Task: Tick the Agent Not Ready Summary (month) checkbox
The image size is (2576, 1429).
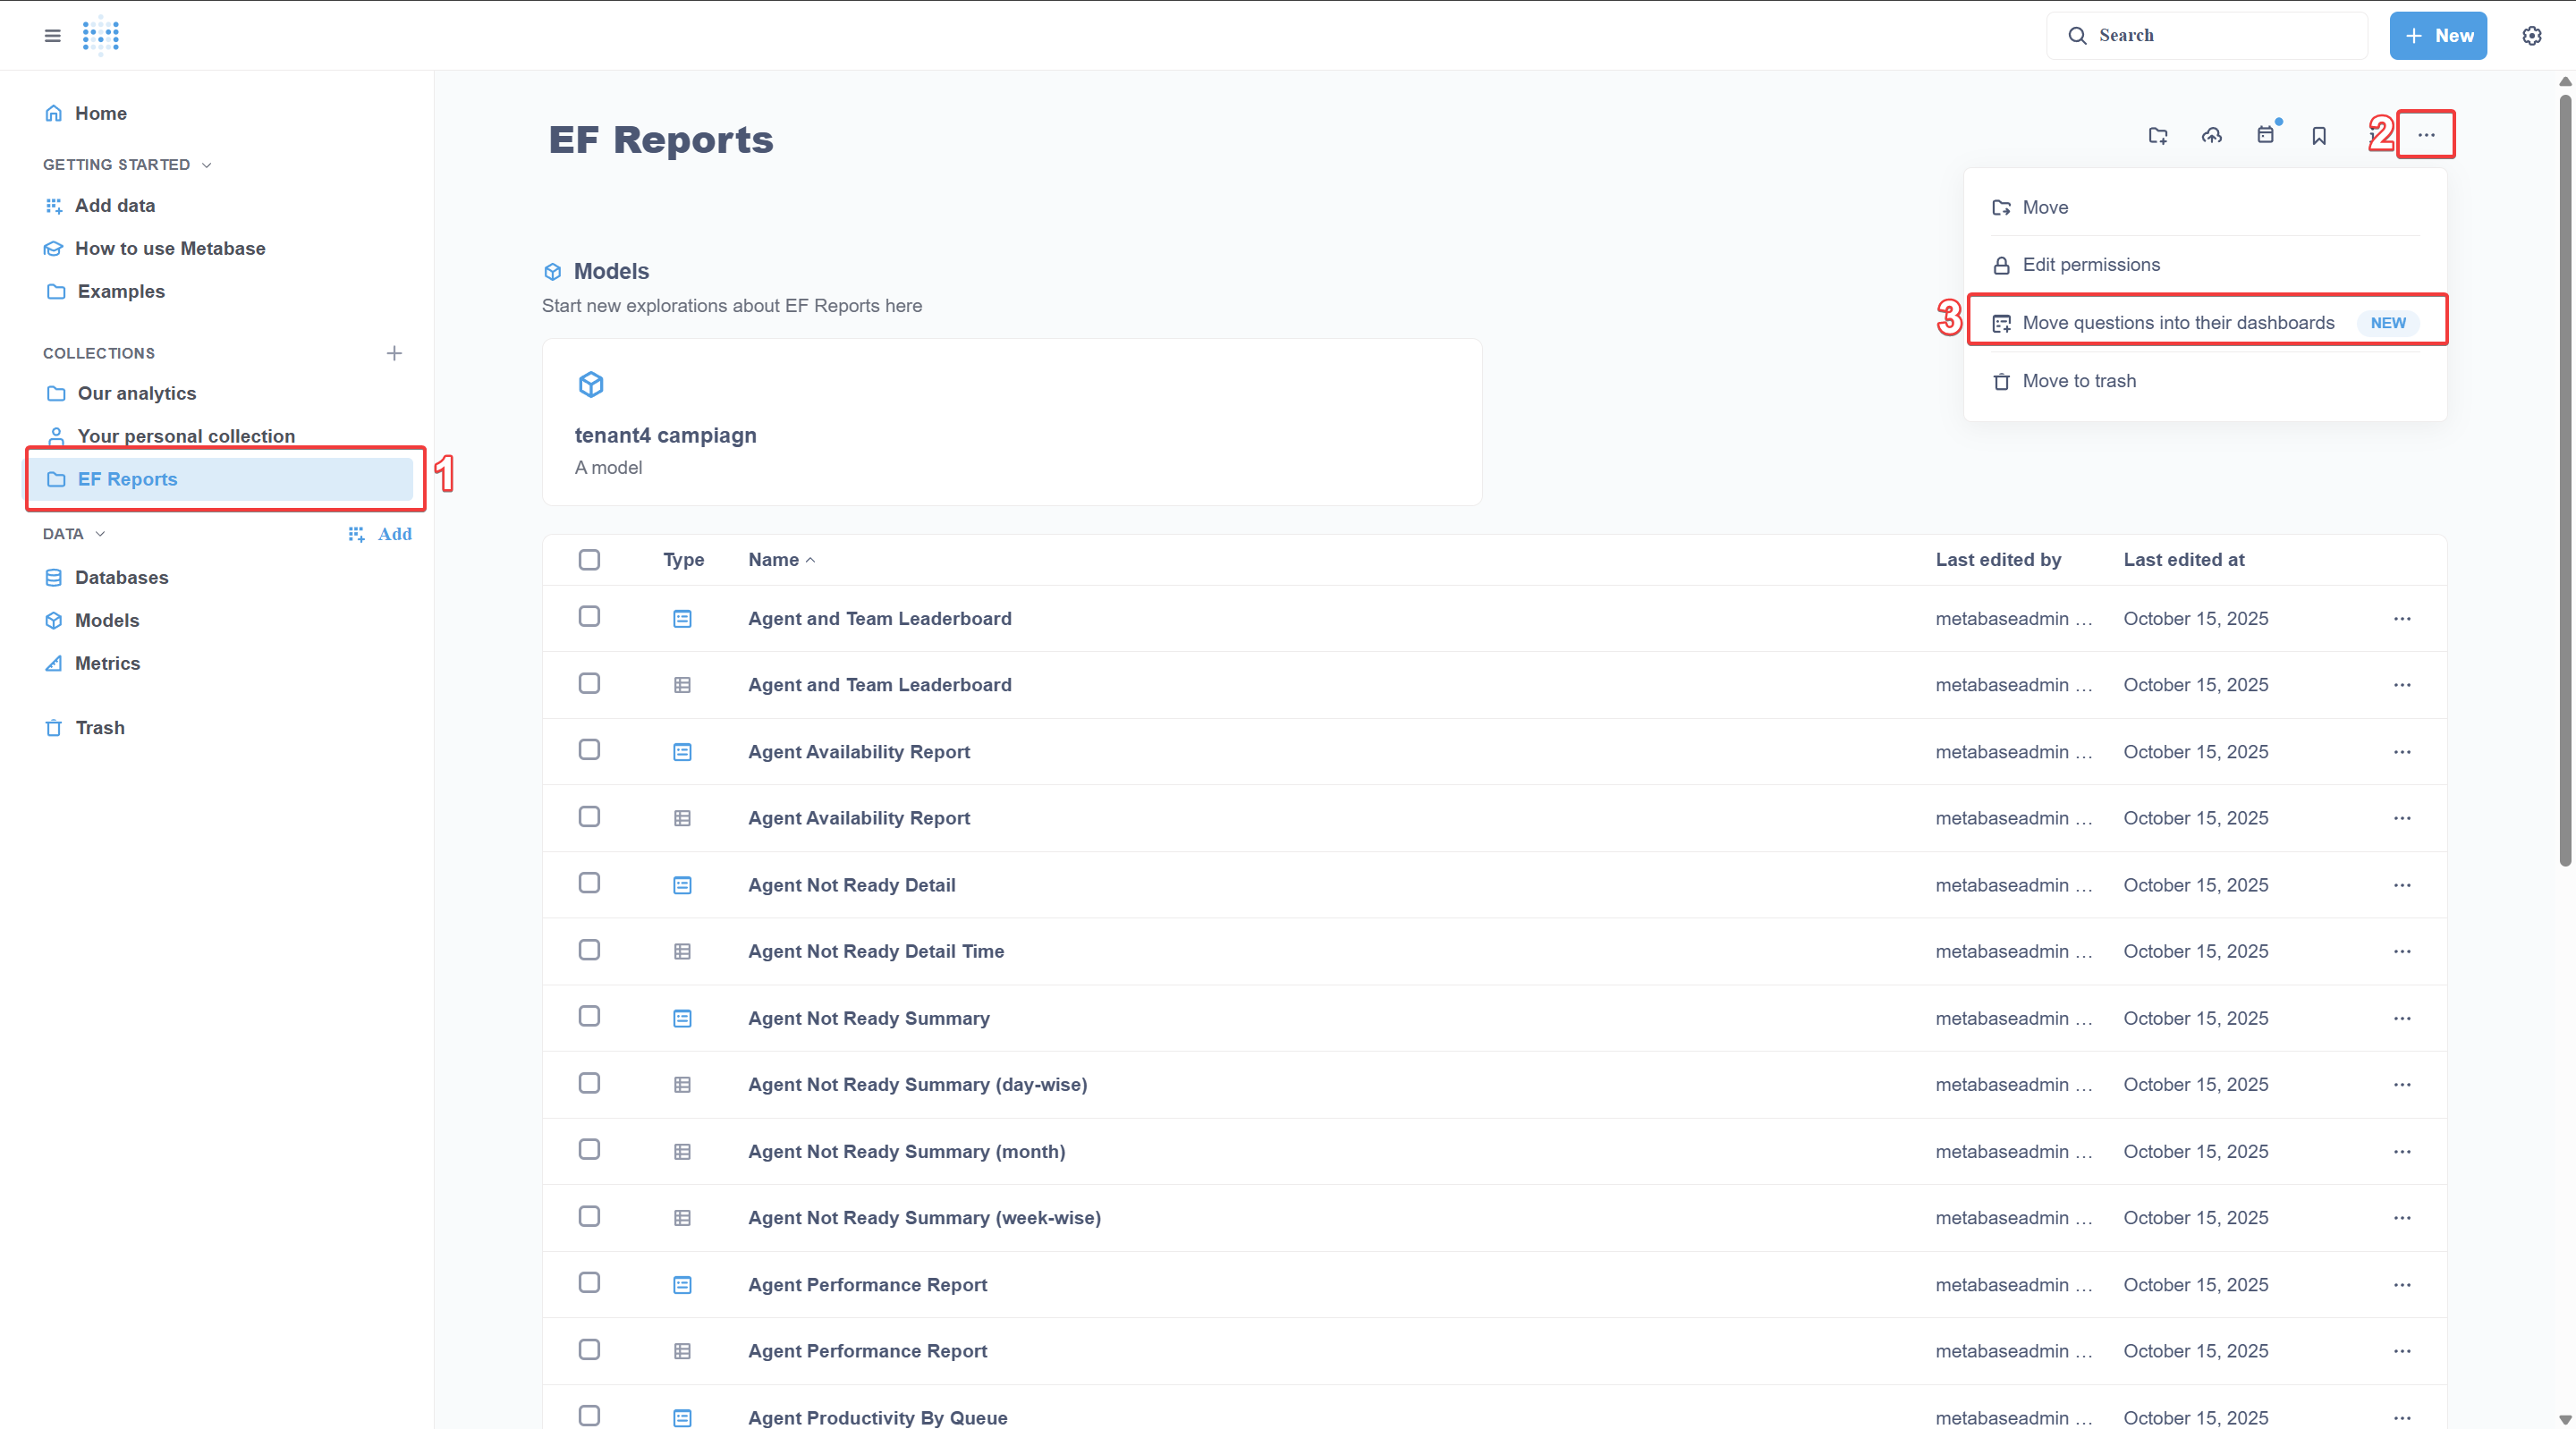Action: click(589, 1150)
